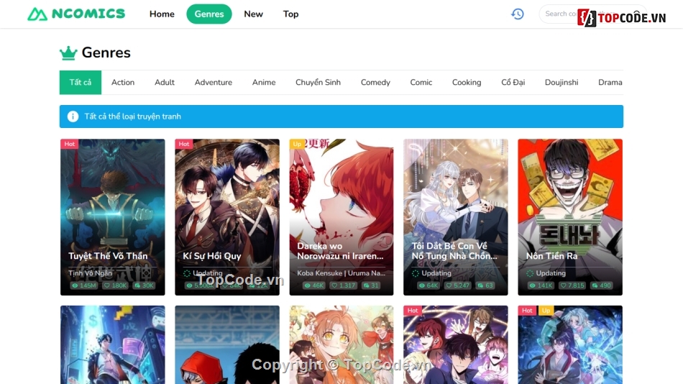This screenshot has height=384, width=683.
Task: Select the Tất cả genre tab
Action: point(81,83)
